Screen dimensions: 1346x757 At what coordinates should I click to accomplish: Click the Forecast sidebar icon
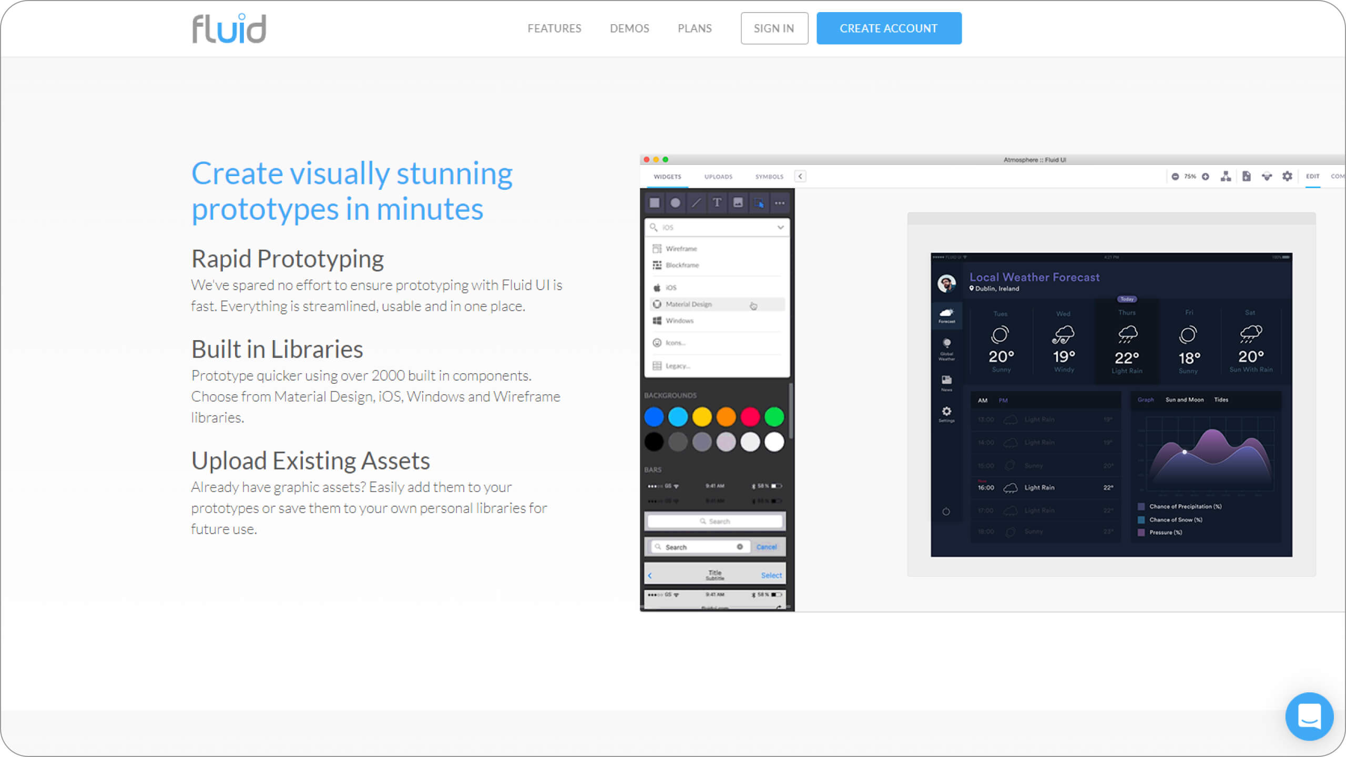(x=947, y=315)
